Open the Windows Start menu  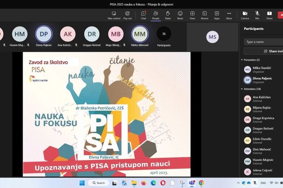tap(82, 183)
